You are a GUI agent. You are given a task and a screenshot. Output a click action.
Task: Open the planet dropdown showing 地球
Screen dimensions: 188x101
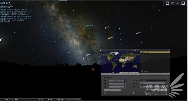click(x=154, y=87)
